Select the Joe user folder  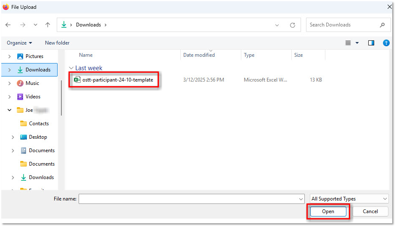click(x=29, y=110)
